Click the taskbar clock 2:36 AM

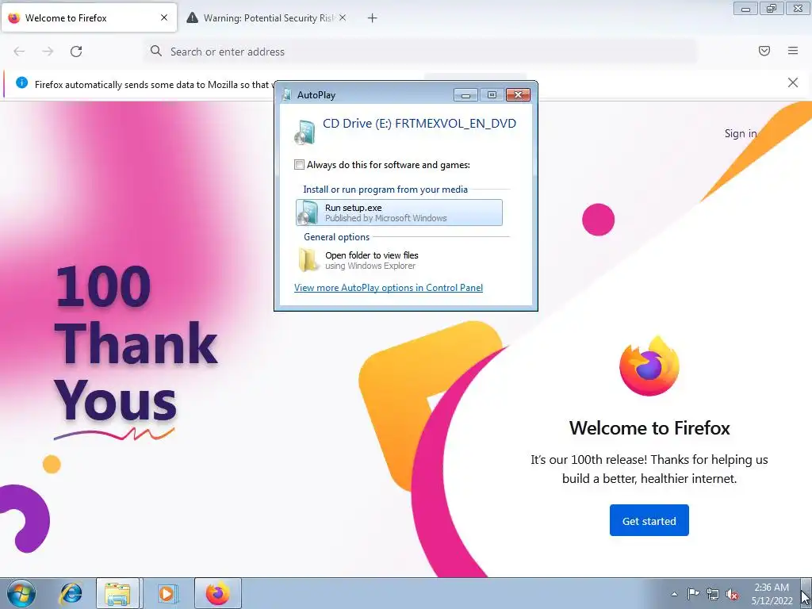pyautogui.click(x=772, y=588)
